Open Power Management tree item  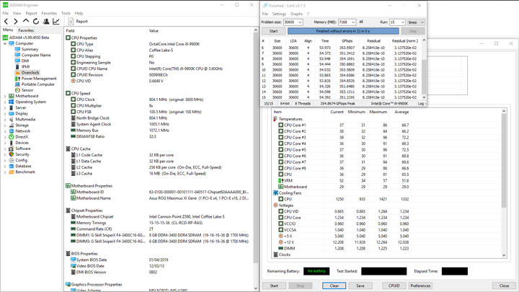(39, 79)
